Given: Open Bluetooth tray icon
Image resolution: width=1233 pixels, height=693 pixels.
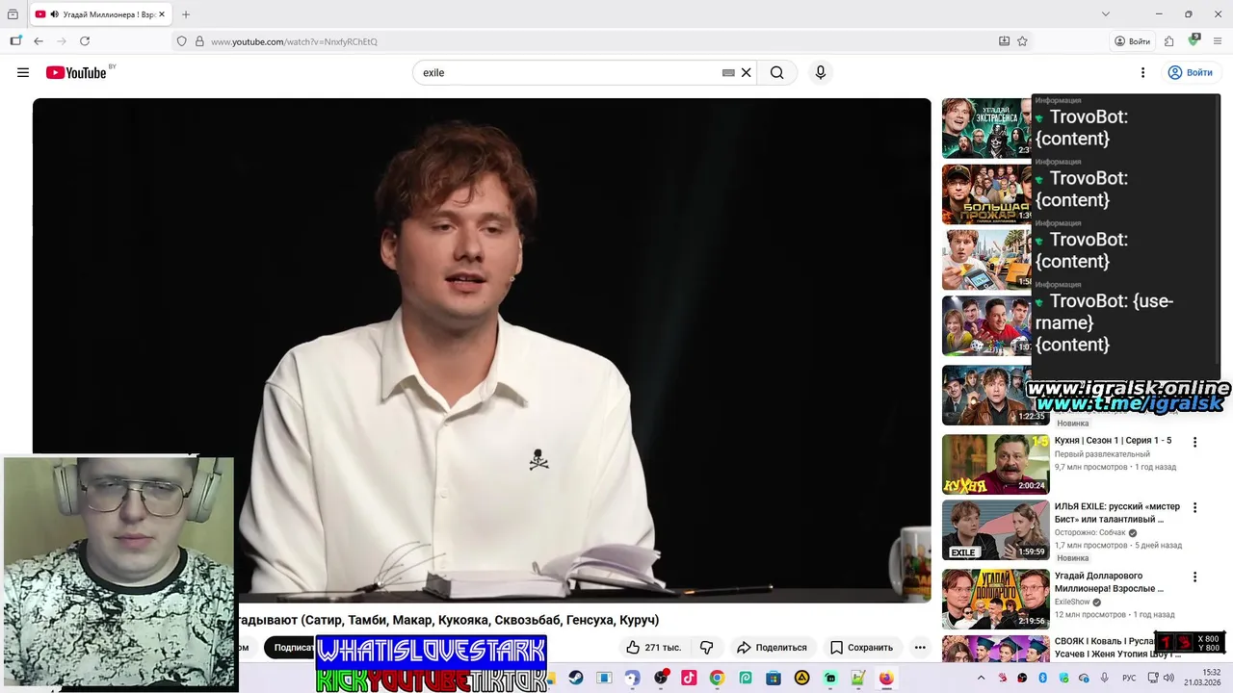Looking at the screenshot, I should pos(1042,678).
